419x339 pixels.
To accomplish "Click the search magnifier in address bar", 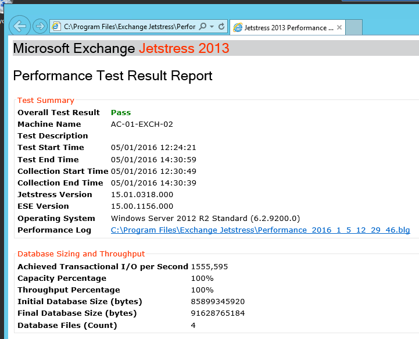I will coord(203,27).
